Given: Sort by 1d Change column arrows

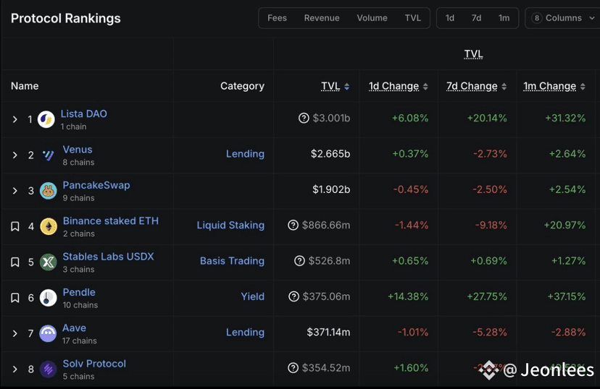Looking at the screenshot, I should pos(425,87).
